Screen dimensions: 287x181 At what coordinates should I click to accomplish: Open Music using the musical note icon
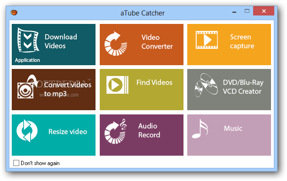point(200,128)
